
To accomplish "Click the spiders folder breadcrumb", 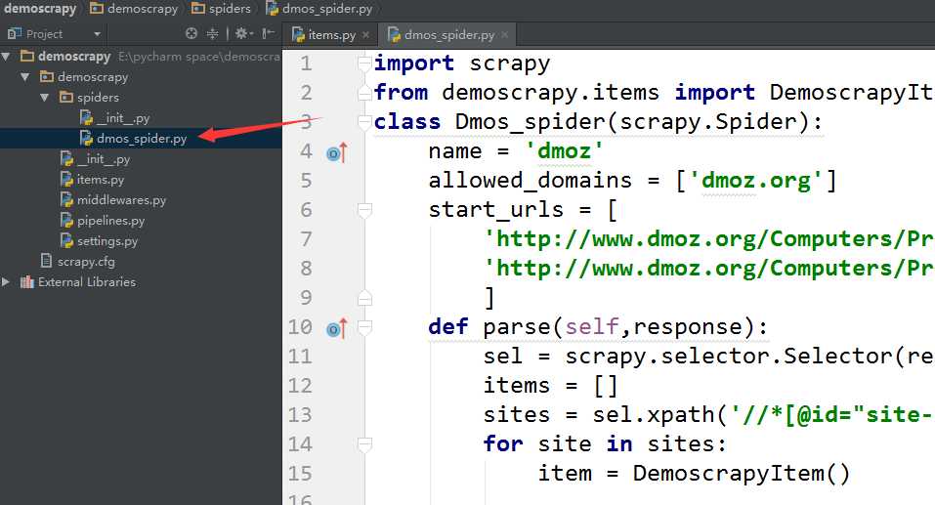I will click(x=221, y=9).
